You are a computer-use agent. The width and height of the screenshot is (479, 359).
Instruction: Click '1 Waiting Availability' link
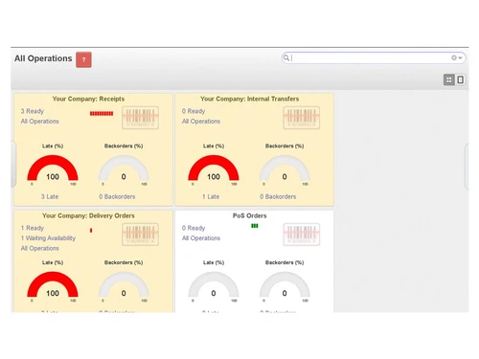point(48,238)
